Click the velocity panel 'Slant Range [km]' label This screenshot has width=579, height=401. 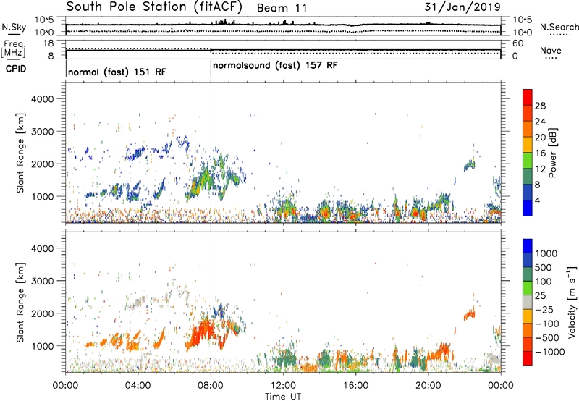pos(21,302)
